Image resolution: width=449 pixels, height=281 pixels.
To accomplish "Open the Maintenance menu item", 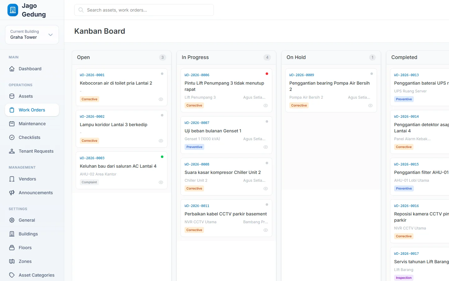I will pos(32,124).
